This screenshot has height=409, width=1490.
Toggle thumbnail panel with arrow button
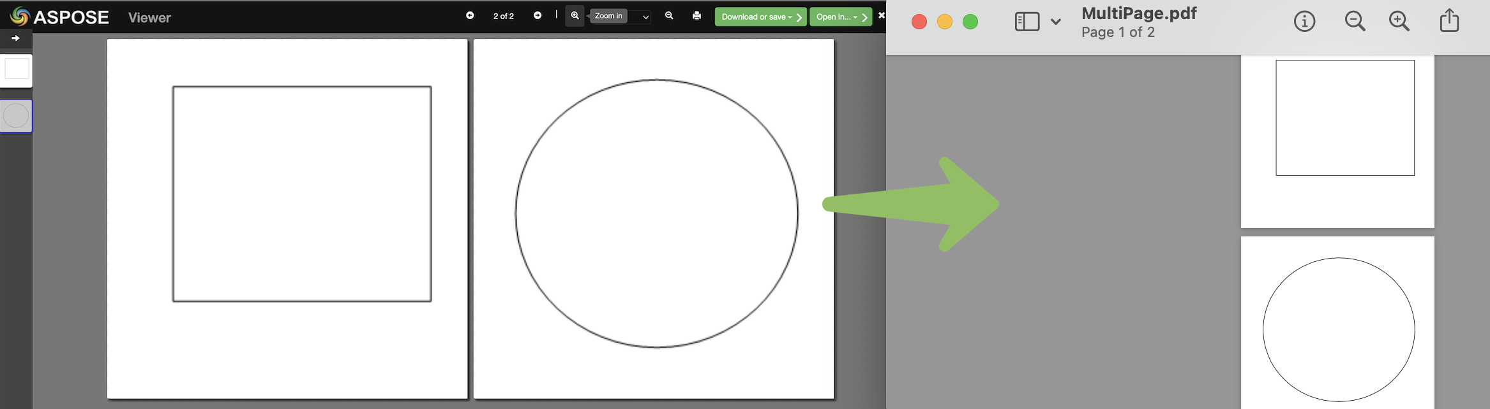(x=16, y=38)
